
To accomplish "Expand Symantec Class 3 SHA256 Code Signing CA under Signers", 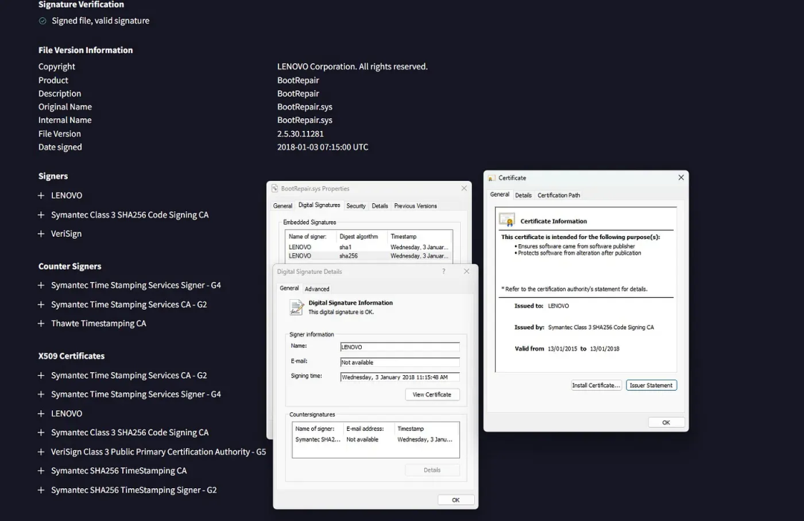I will click(41, 215).
